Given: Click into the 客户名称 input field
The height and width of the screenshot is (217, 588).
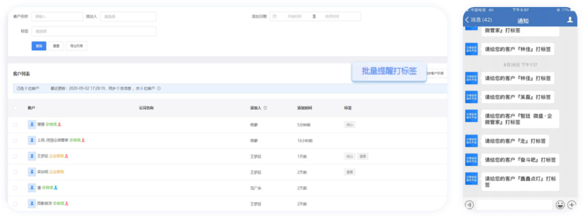Looking at the screenshot, I should coord(57,17).
